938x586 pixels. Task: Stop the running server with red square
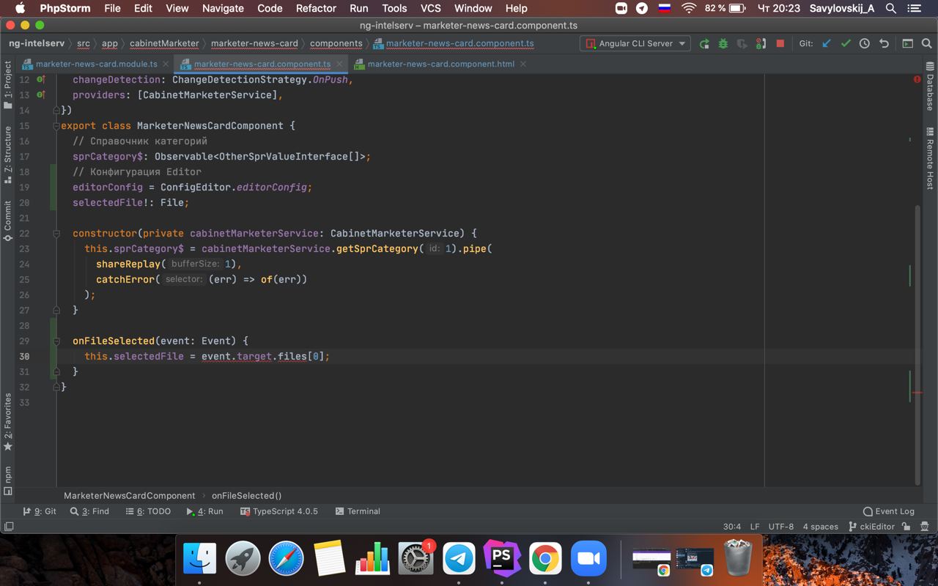(780, 43)
